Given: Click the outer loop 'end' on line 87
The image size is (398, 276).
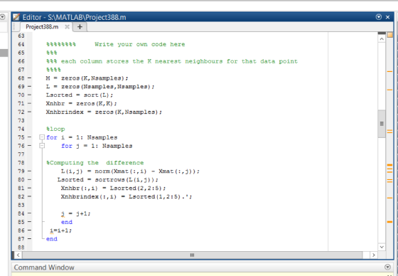Looking at the screenshot, I should click(x=52, y=239).
